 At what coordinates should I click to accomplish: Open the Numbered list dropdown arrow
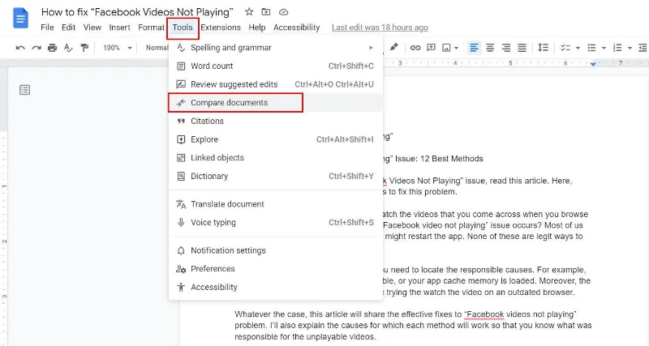click(630, 48)
